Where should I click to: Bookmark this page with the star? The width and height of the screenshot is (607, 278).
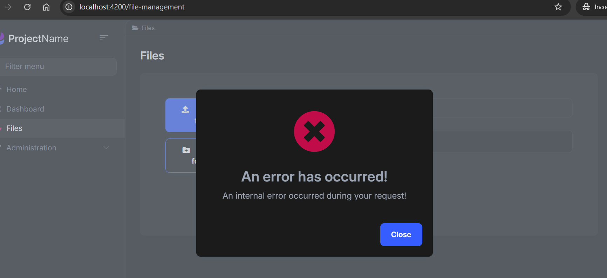tap(558, 7)
